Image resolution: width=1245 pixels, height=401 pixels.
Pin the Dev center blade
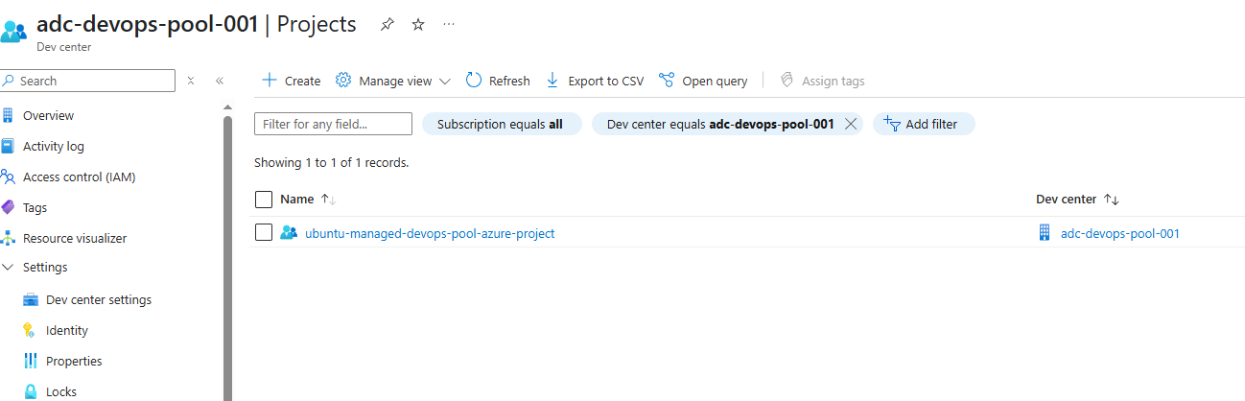coord(388,25)
